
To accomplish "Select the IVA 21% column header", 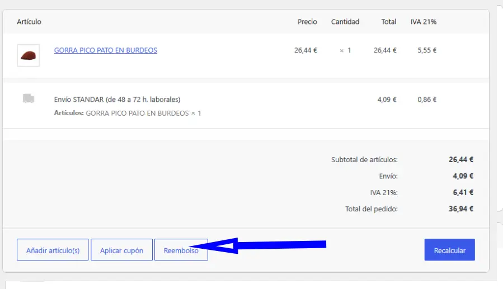I will click(424, 22).
